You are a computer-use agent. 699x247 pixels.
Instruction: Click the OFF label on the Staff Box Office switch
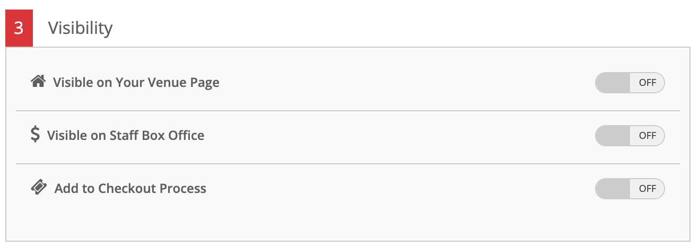[x=647, y=136]
